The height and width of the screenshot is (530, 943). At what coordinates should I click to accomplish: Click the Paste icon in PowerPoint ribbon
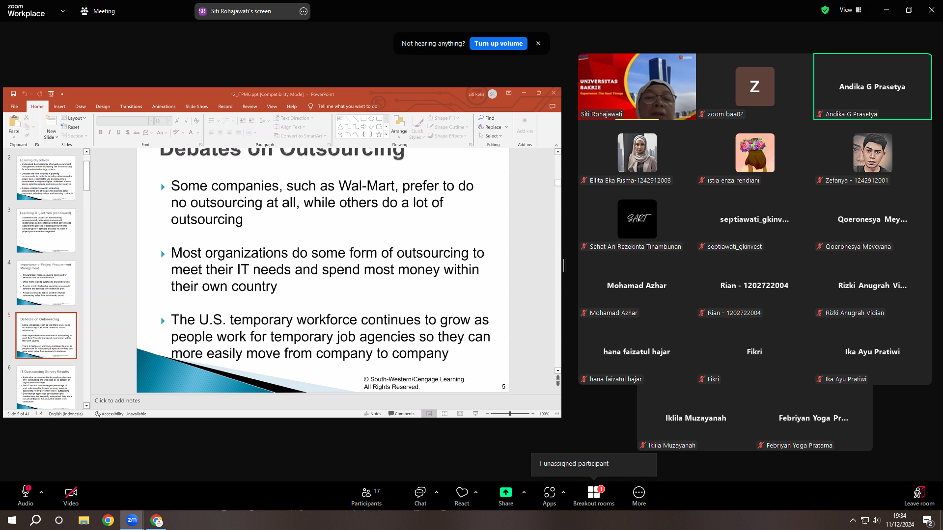[x=14, y=121]
